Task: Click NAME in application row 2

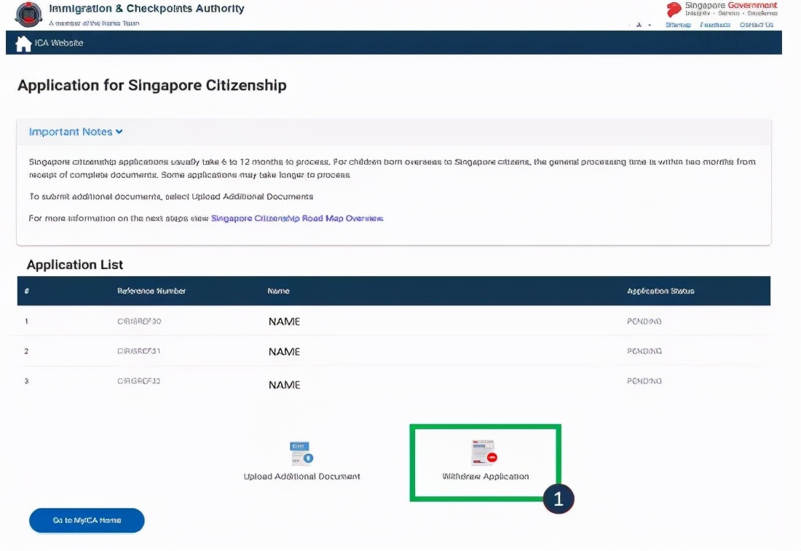Action: 284,351
